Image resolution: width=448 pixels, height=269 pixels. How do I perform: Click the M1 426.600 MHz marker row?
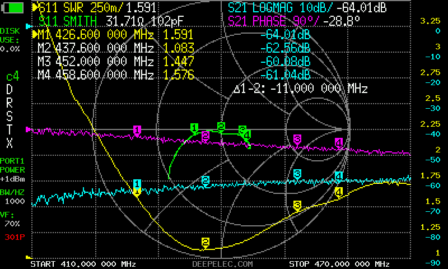click(171, 35)
